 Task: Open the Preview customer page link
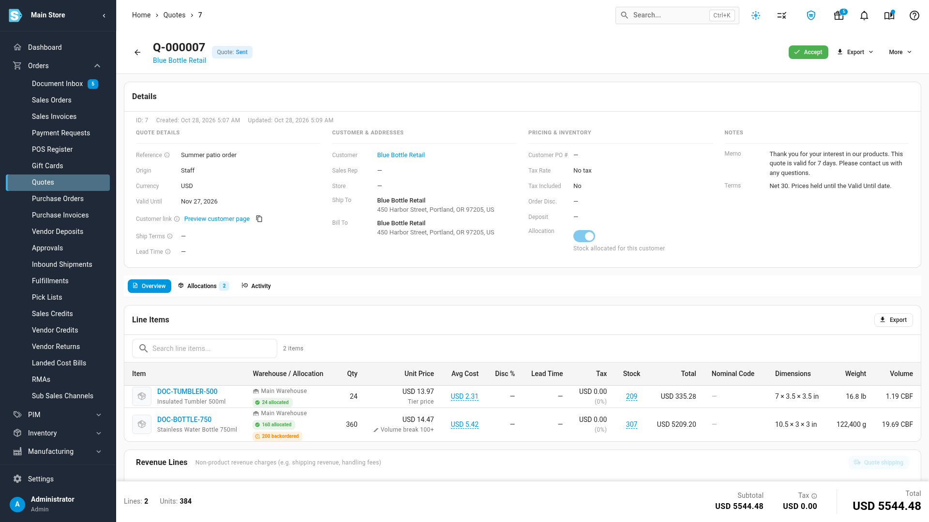(217, 219)
